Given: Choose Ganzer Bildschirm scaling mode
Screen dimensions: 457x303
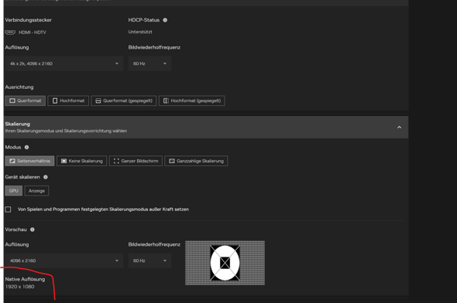Looking at the screenshot, I should point(136,161).
